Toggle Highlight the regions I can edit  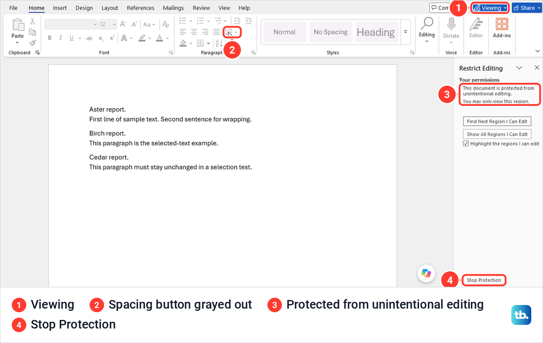(466, 143)
